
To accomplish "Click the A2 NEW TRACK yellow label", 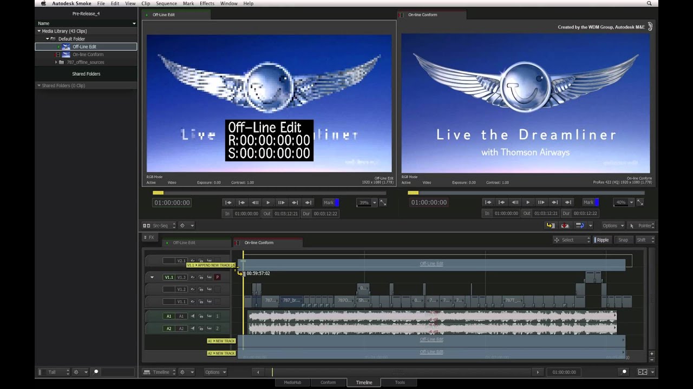I will point(221,353).
